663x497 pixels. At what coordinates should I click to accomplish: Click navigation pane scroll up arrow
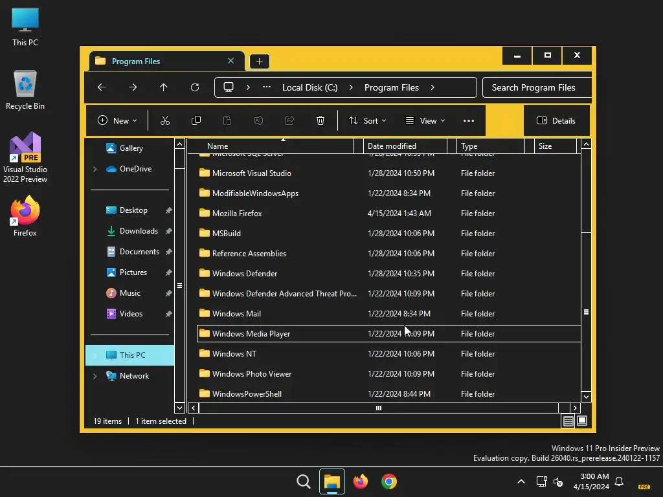pos(180,144)
